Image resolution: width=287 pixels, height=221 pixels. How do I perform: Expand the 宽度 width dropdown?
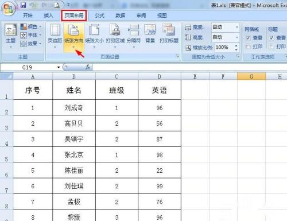(237, 27)
